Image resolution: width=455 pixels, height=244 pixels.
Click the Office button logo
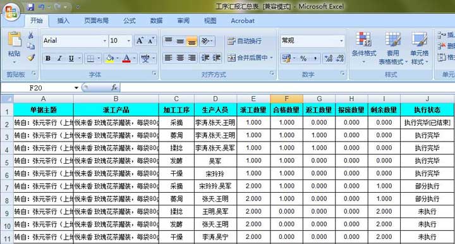coord(11,11)
